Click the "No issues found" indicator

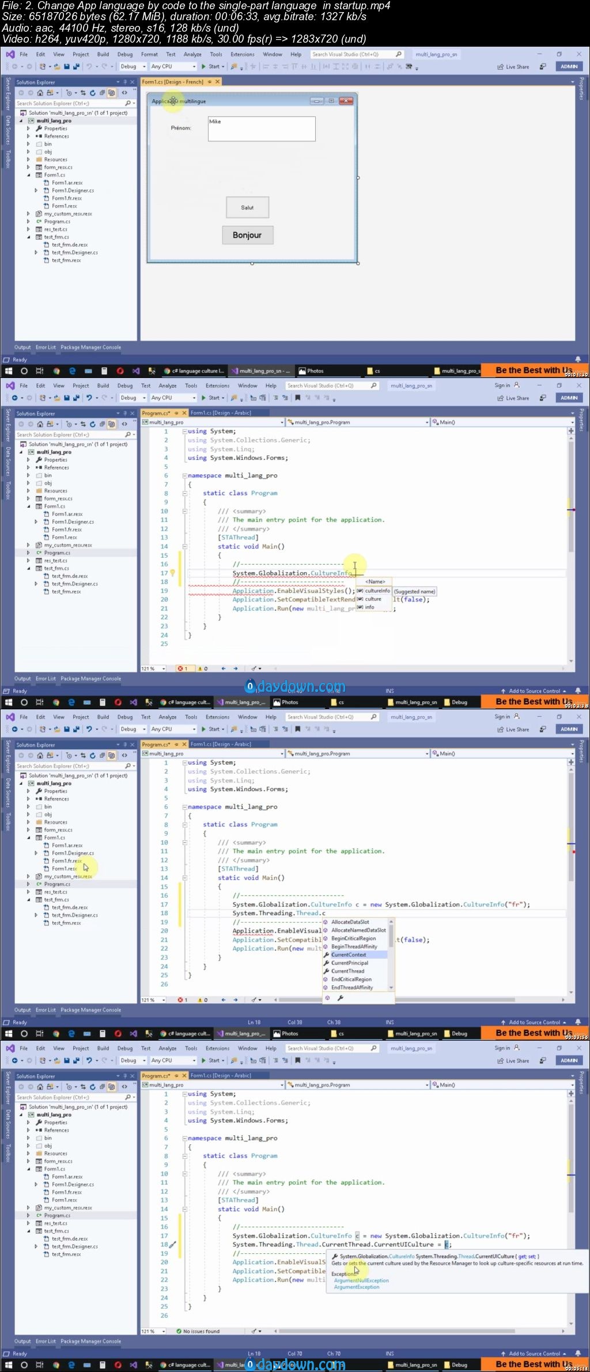click(x=198, y=1331)
